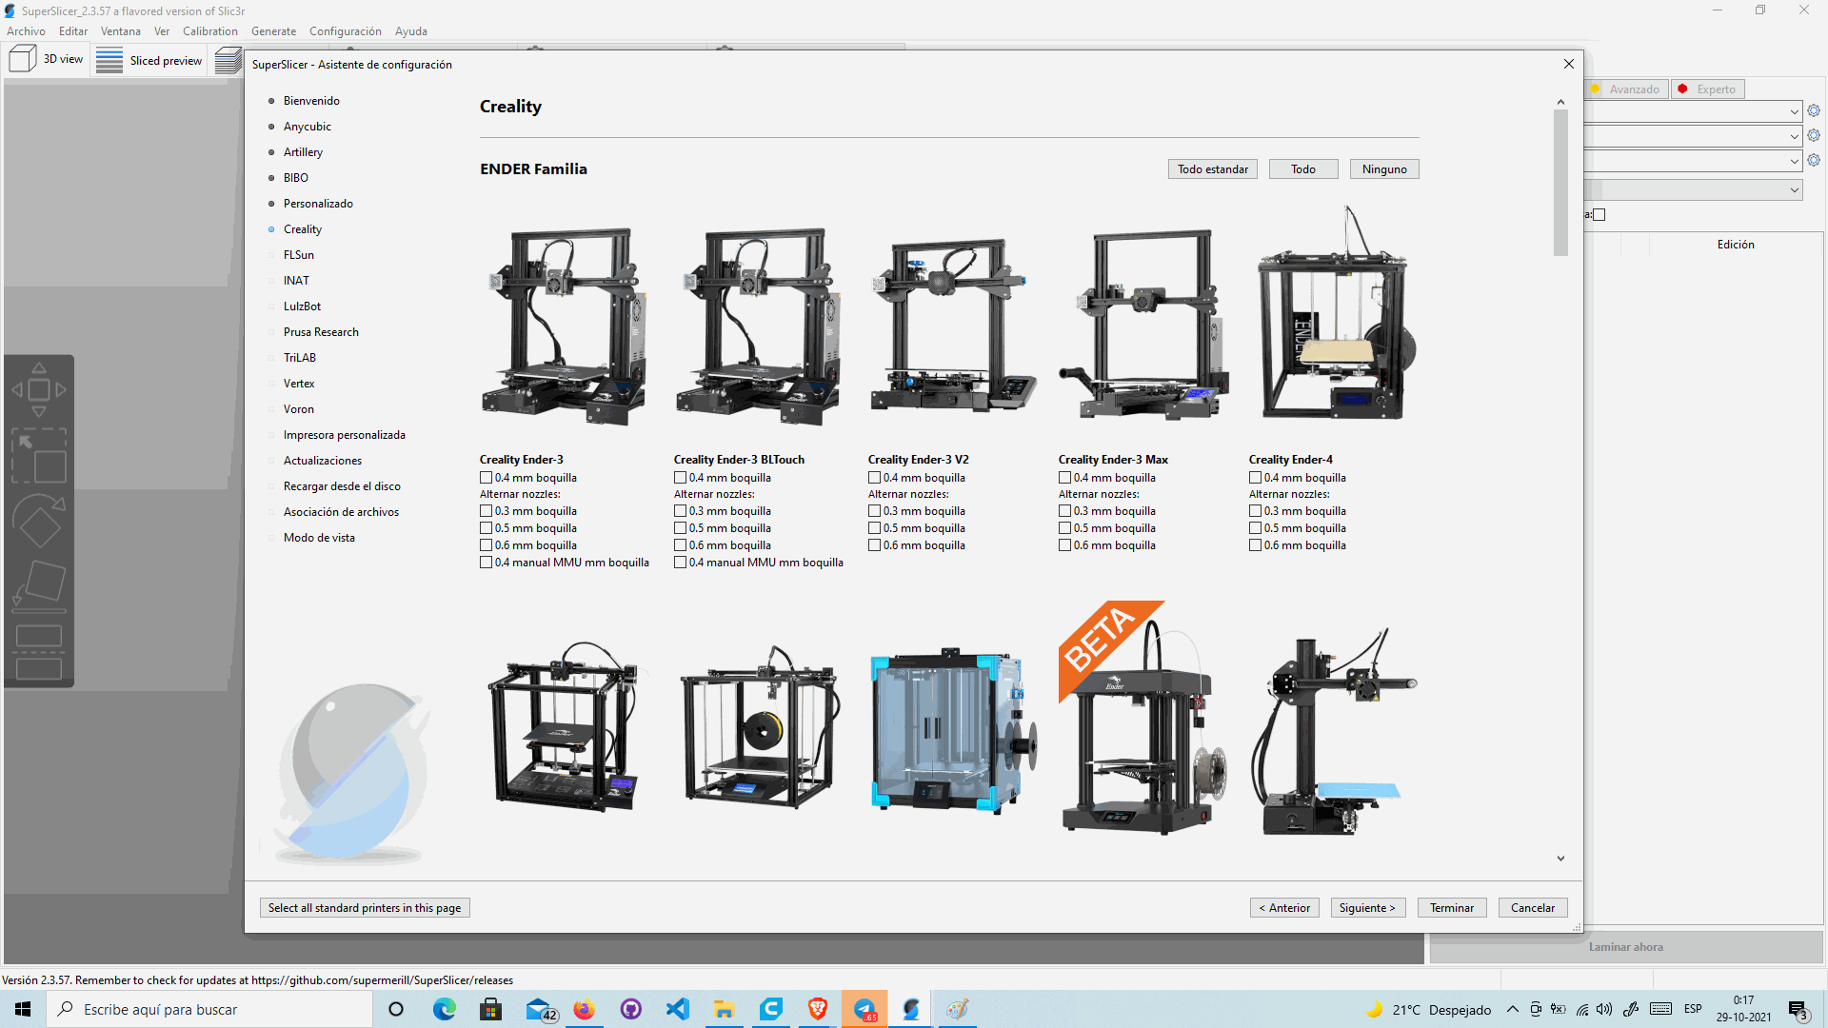This screenshot has height=1028, width=1828.
Task: Click the Cancelar button
Action: (x=1533, y=908)
